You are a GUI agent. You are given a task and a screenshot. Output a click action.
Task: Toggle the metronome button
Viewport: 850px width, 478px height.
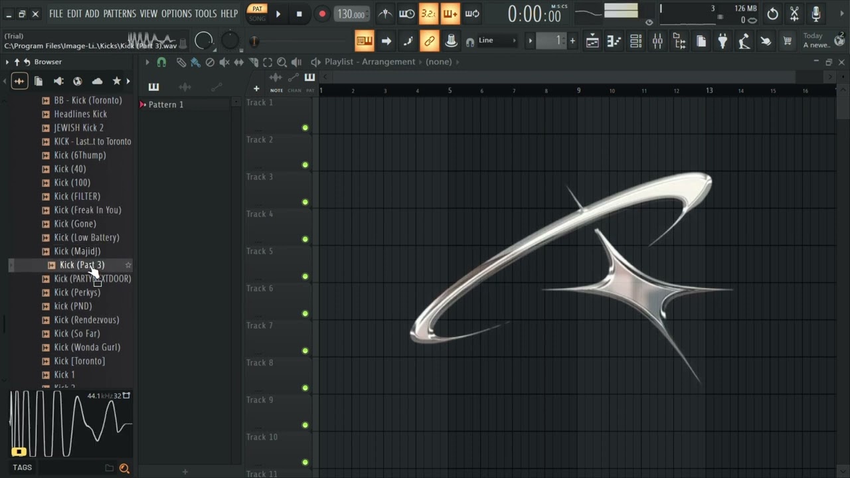pos(385,14)
